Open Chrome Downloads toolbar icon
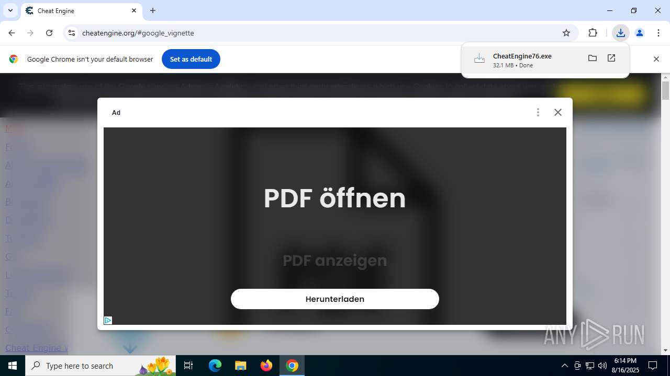670x376 pixels. pyautogui.click(x=621, y=33)
